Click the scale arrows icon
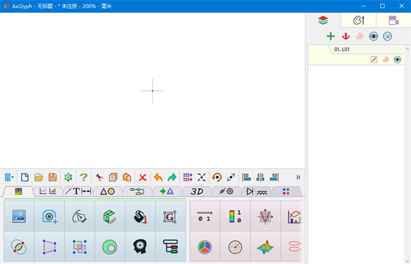The height and width of the screenshot is (264, 411). coord(231,177)
